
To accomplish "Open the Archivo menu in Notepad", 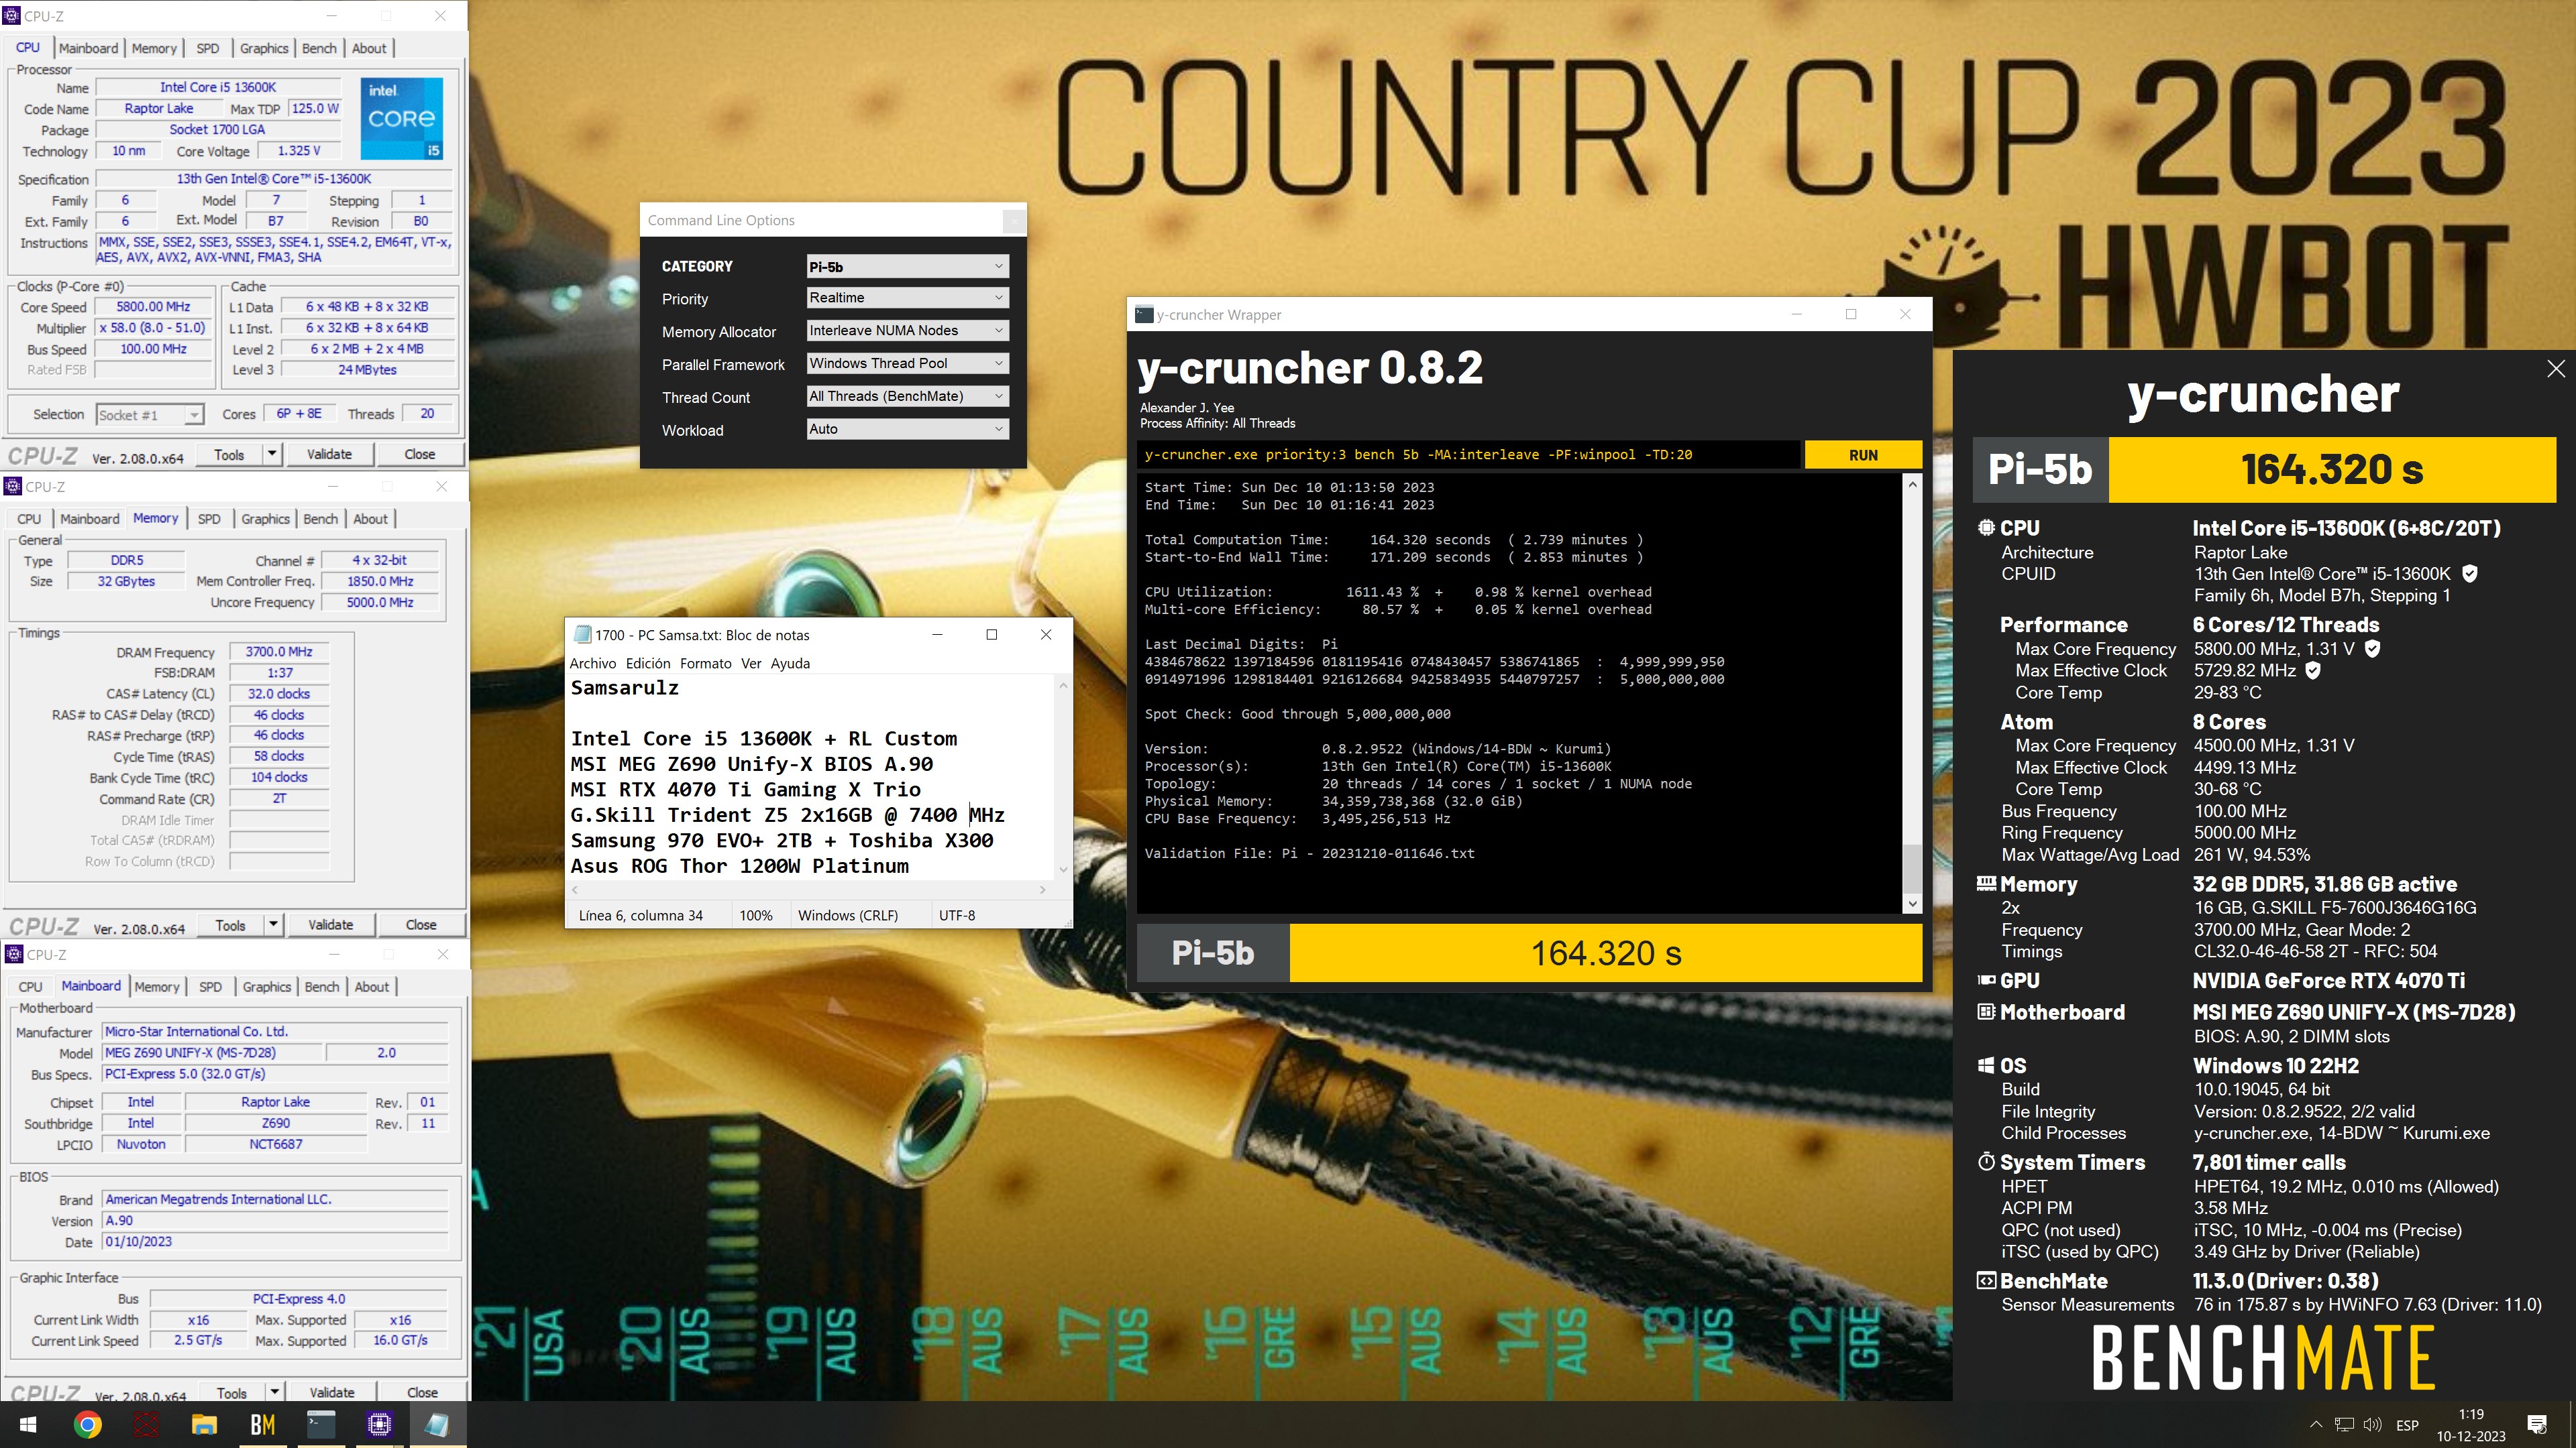I will click(593, 664).
